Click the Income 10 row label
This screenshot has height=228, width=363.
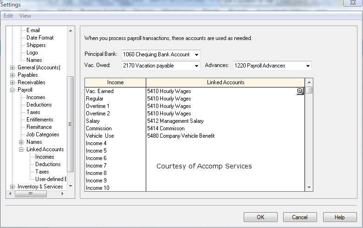pos(97,188)
